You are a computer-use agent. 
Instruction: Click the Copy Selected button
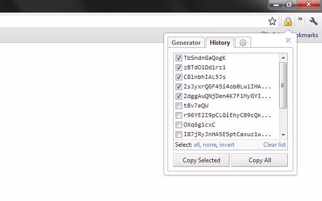click(x=201, y=160)
